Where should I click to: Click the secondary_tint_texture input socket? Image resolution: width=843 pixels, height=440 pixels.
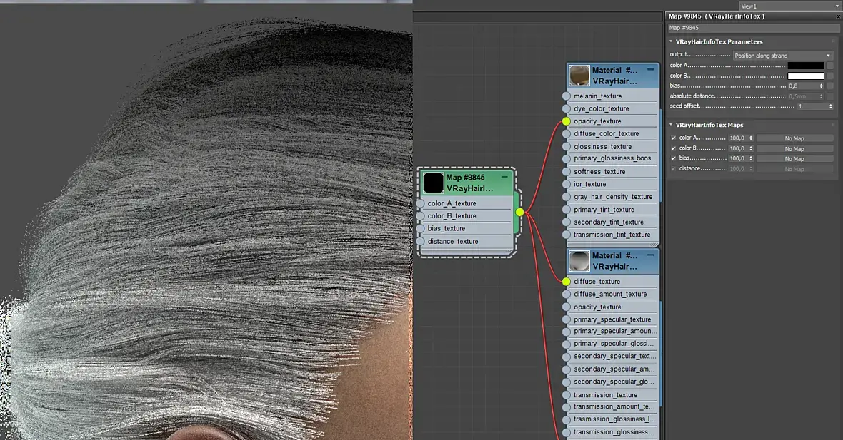(566, 222)
